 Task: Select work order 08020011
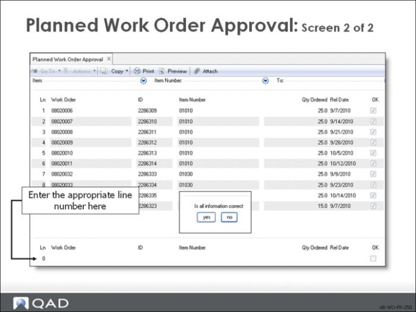click(x=62, y=163)
